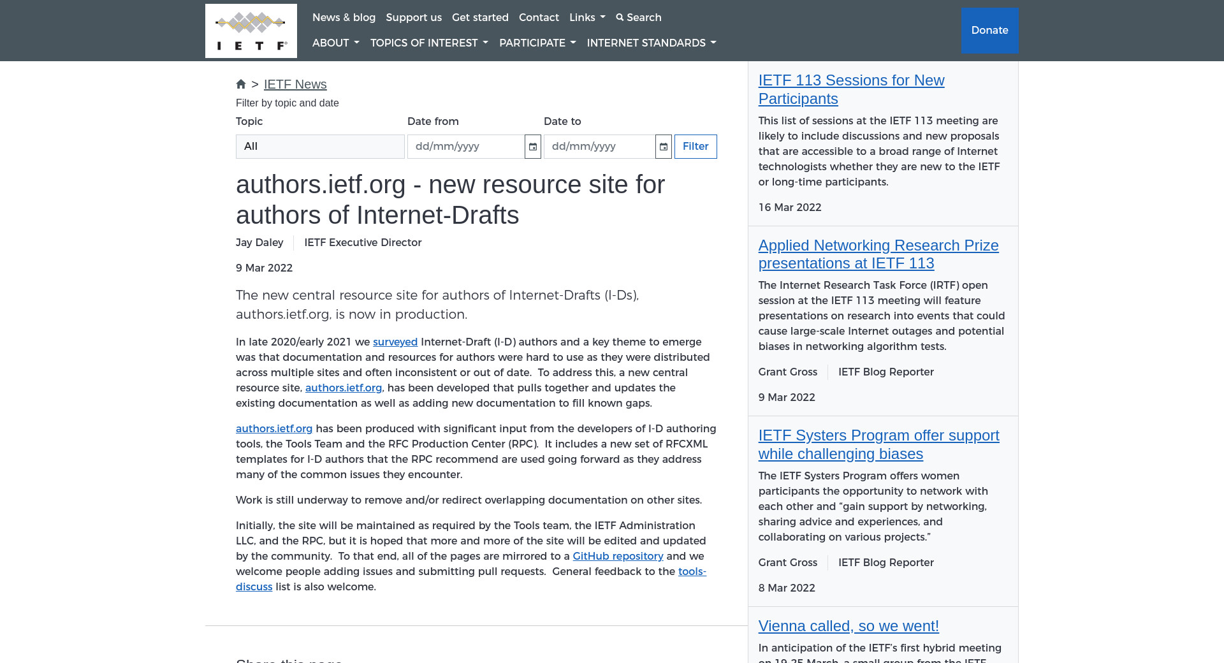Expand the INTERNET STANDARDS menu
Screen dimensions: 1224x663
pyautogui.click(x=651, y=43)
